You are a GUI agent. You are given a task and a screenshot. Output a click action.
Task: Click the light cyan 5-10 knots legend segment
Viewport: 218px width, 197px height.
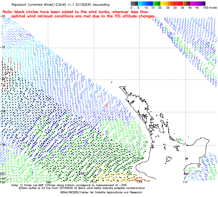(x=142, y=3)
